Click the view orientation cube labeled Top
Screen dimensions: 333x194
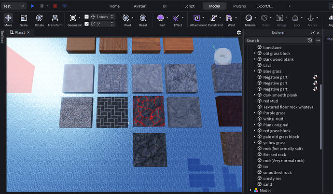[x=222, y=56]
